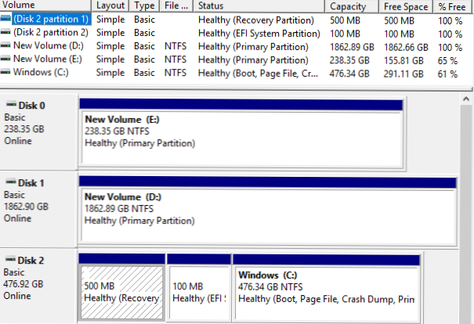This screenshot has height=324, width=474.
Task: Click Healthy (Recovery Partition) status cell in list
Action: tap(256, 20)
